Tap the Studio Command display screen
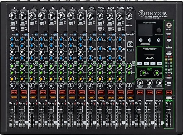Screen dimensions: 183x135 [x=145, y=30]
